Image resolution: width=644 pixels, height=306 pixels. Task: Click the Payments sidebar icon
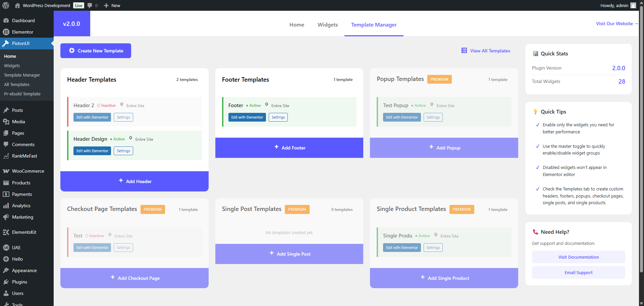coord(6,194)
